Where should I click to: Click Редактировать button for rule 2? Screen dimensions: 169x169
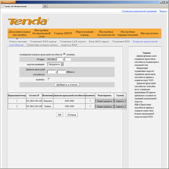coord(104,106)
